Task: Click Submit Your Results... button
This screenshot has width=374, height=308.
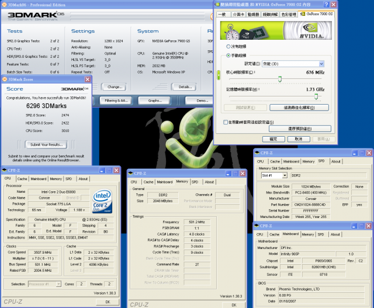Action: click(46, 144)
